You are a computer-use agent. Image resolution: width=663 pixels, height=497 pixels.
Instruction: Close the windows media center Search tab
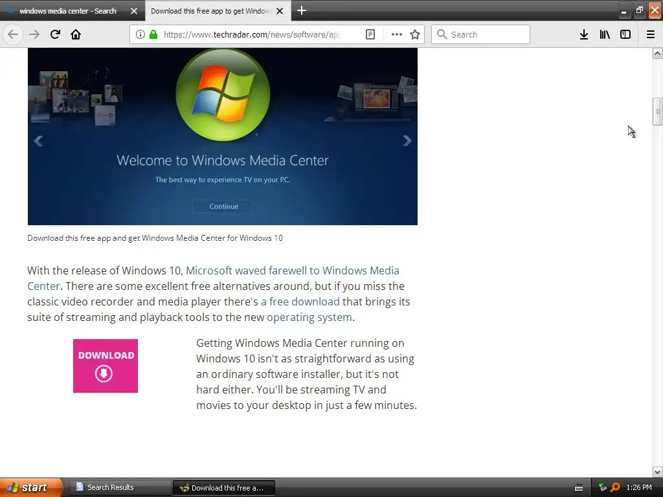coord(133,11)
